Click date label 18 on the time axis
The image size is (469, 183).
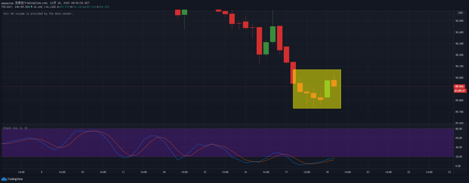pyautogui.click(x=327, y=172)
